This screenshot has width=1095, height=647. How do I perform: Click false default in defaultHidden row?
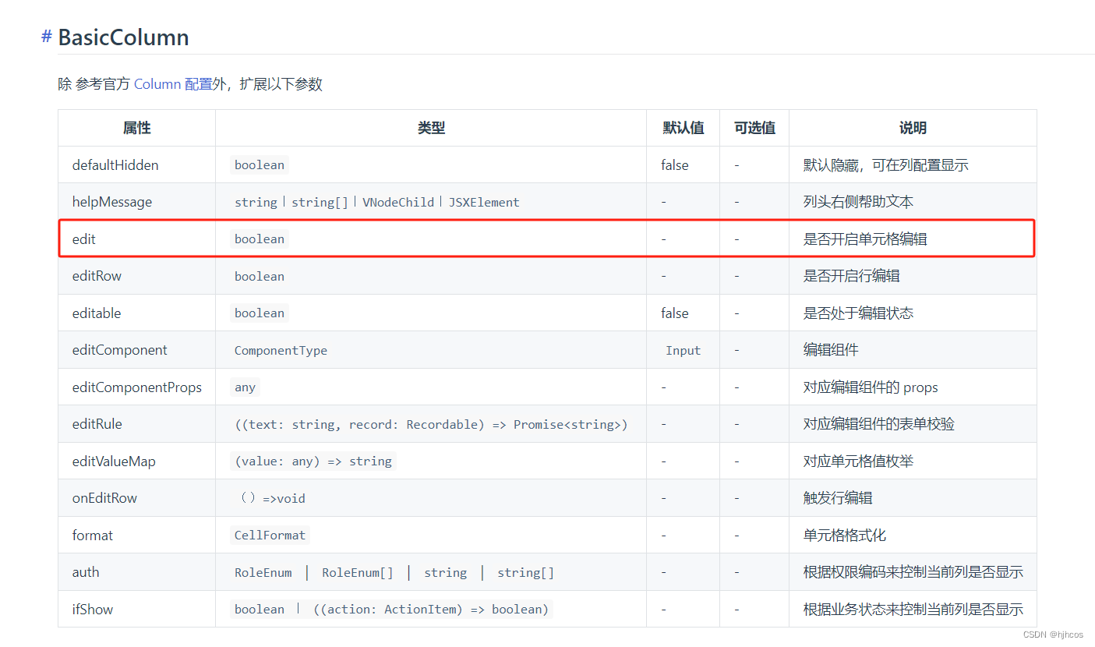click(675, 165)
